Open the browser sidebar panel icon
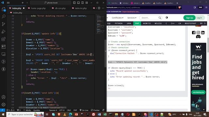 (x=195, y=7)
